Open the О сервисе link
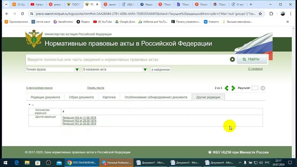 (x=255, y=69)
